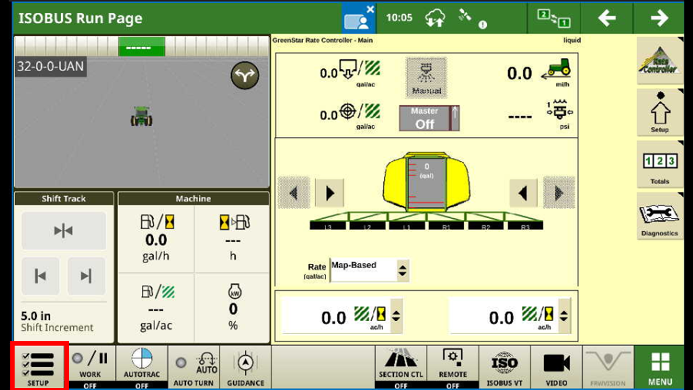
Task: Select boom section L3
Action: (328, 226)
